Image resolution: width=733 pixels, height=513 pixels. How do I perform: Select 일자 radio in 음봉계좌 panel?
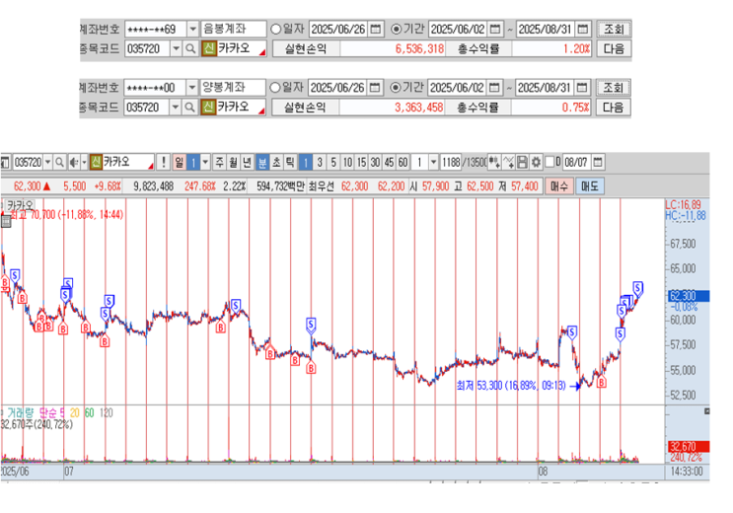click(x=276, y=29)
